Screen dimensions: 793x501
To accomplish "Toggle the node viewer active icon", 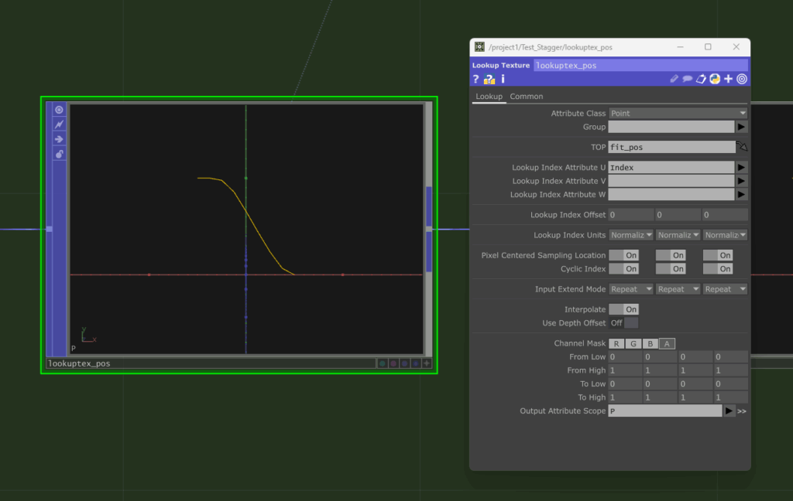I will coord(59,110).
